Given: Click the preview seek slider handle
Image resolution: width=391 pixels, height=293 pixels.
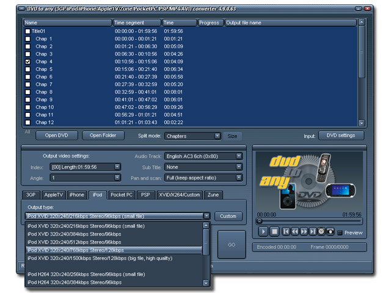Looking at the screenshot, I should click(260, 221).
